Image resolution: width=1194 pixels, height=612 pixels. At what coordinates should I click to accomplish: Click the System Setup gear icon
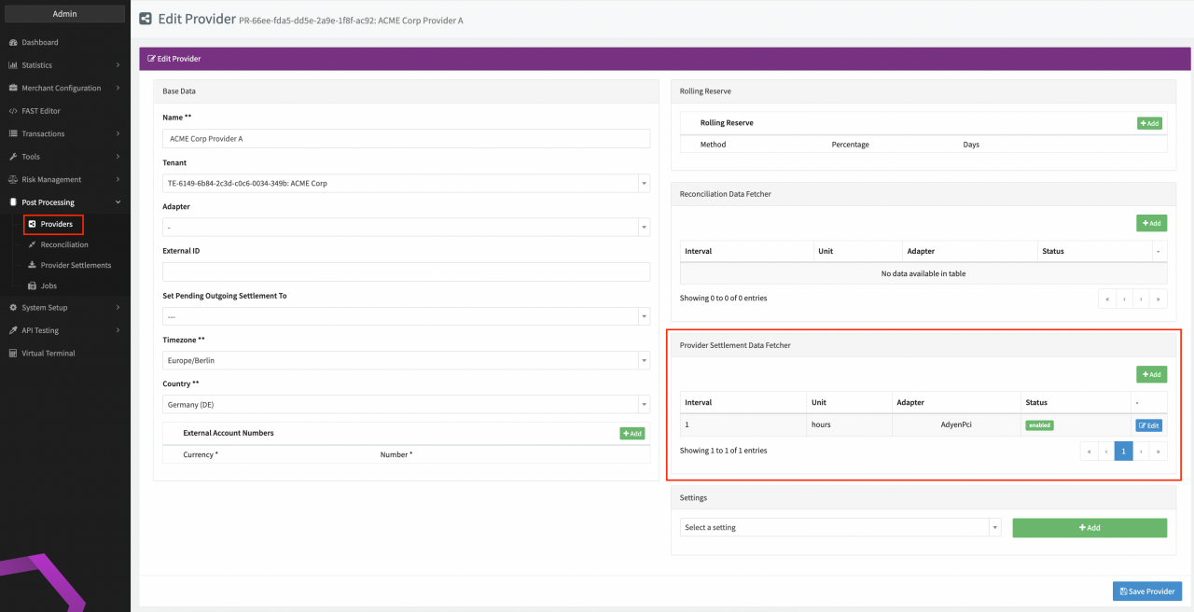point(13,307)
